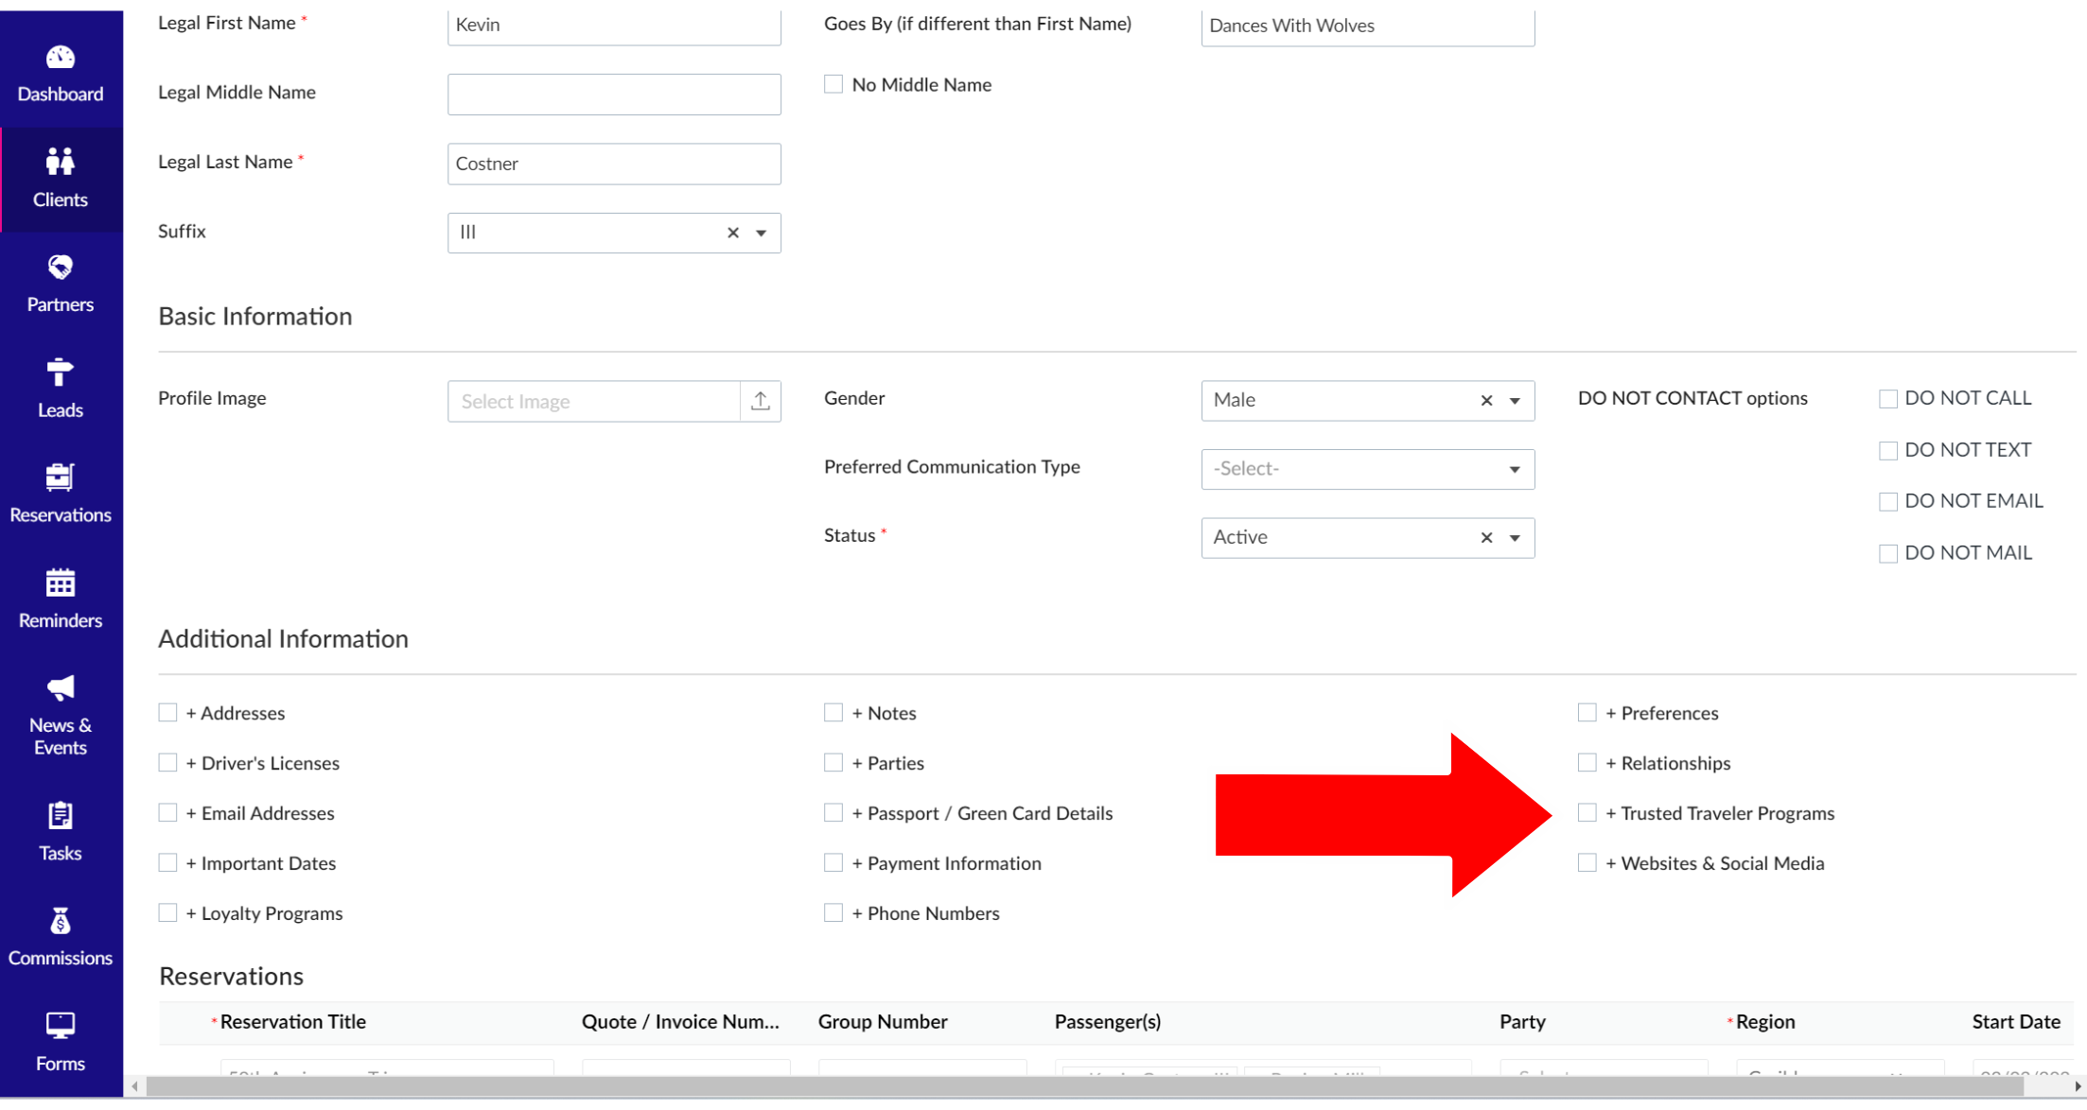Go to Leads signpost icon
2087x1110 pixels.
[60, 373]
